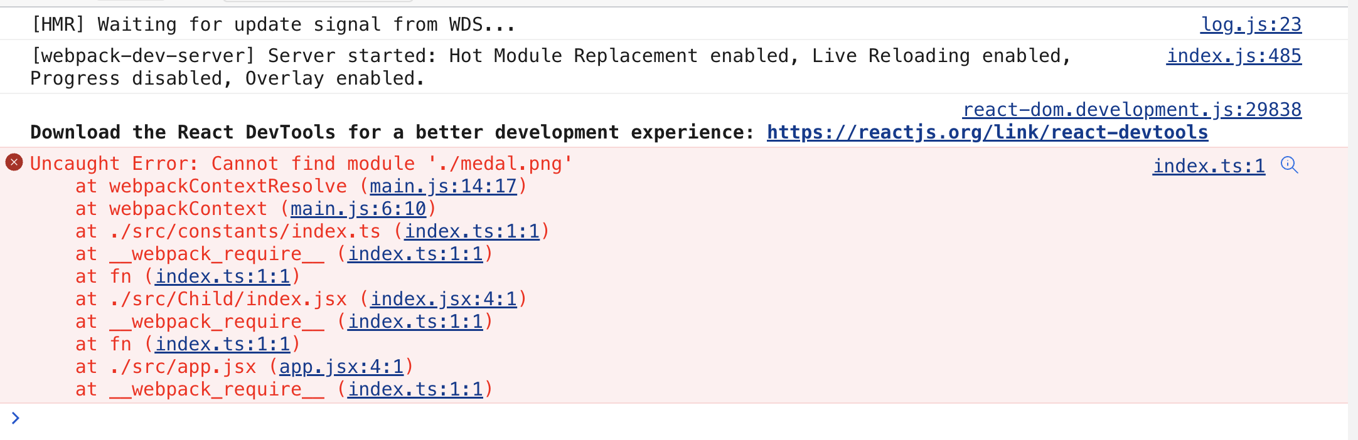Click the red error icon beside the Uncaught Error
Screen dimensions: 1358x440
click(14, 163)
